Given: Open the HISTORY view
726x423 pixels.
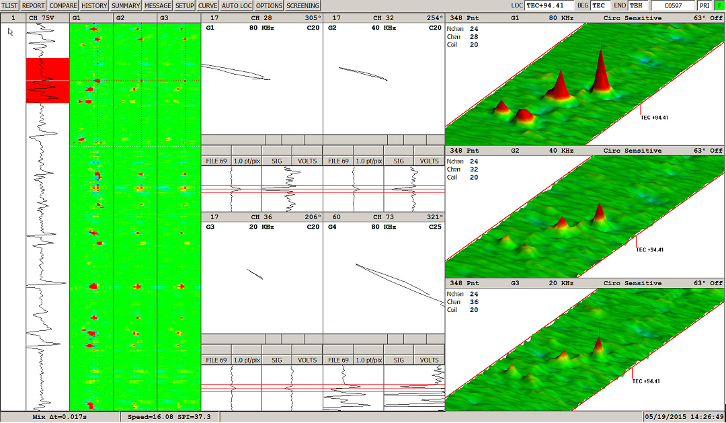Looking at the screenshot, I should [x=94, y=5].
